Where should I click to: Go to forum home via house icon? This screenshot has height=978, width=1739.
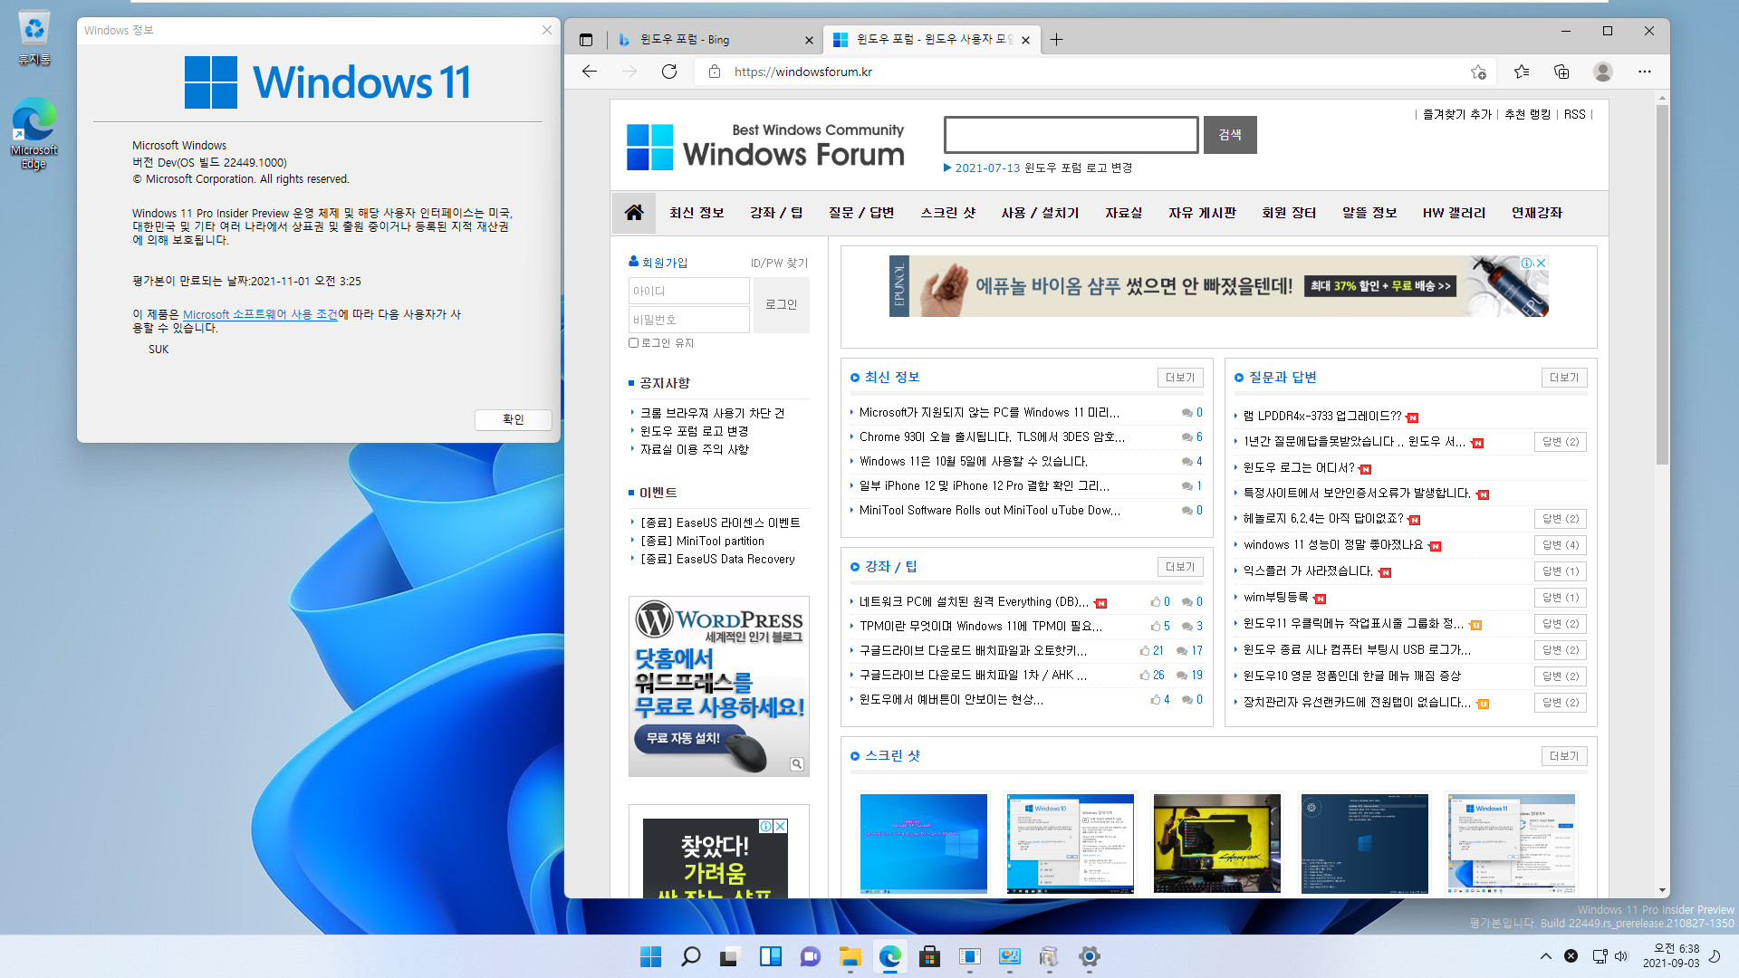pyautogui.click(x=634, y=212)
